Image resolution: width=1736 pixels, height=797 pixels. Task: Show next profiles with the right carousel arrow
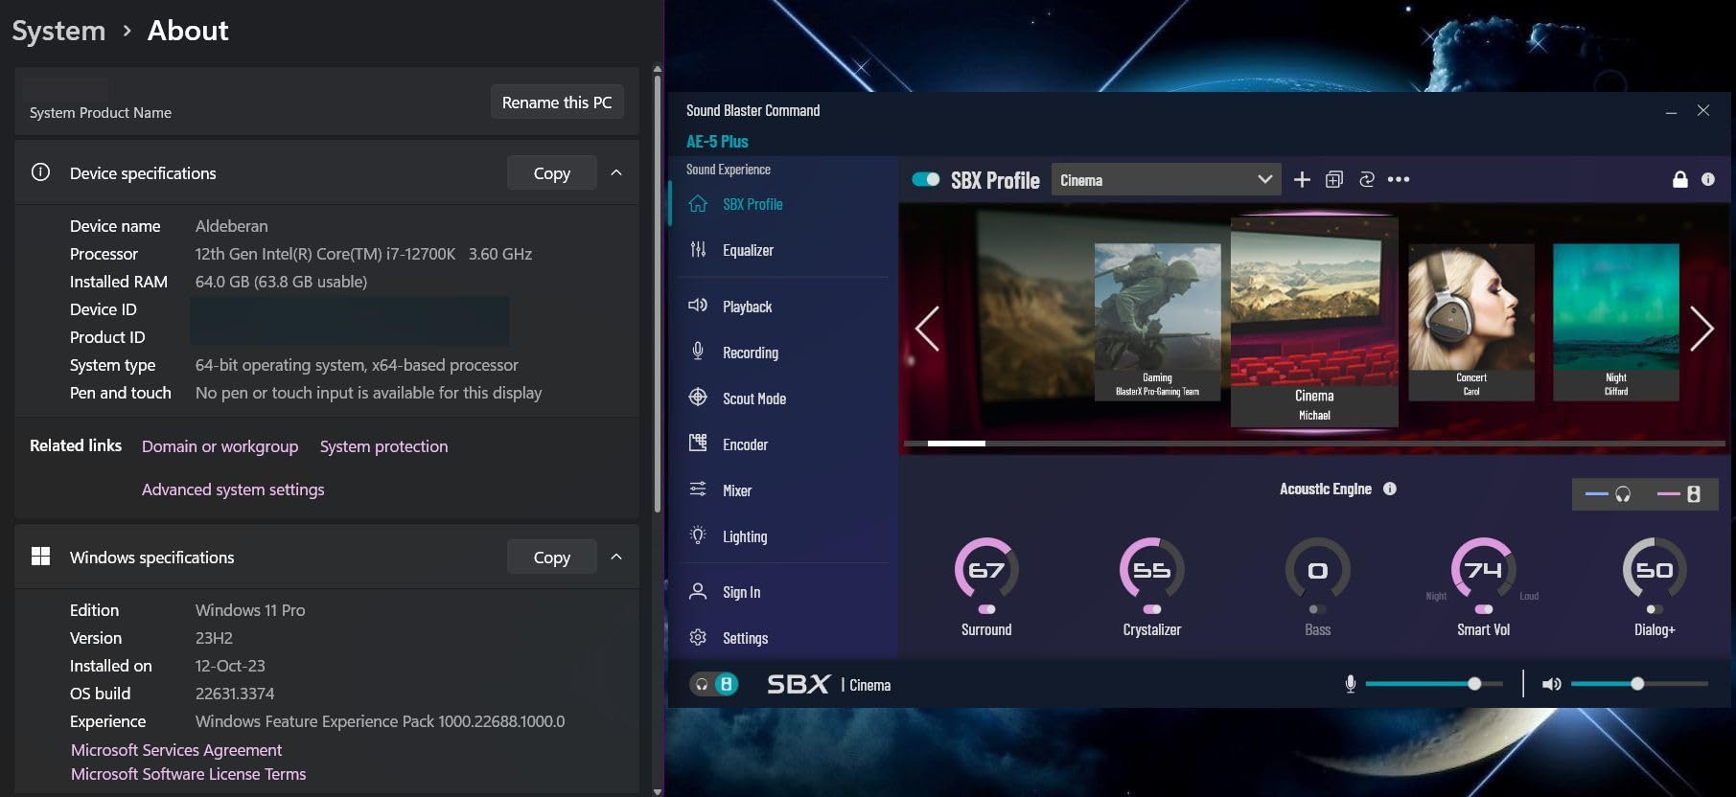(1701, 330)
